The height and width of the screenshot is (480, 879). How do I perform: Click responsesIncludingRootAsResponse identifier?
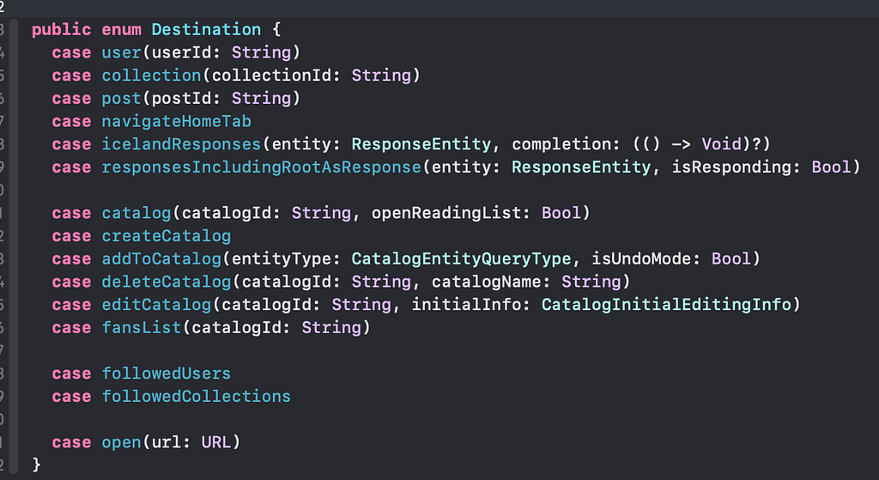click(x=261, y=167)
